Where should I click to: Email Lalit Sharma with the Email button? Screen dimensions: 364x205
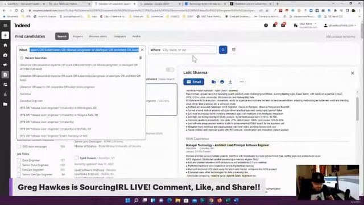pyautogui.click(x=194, y=82)
